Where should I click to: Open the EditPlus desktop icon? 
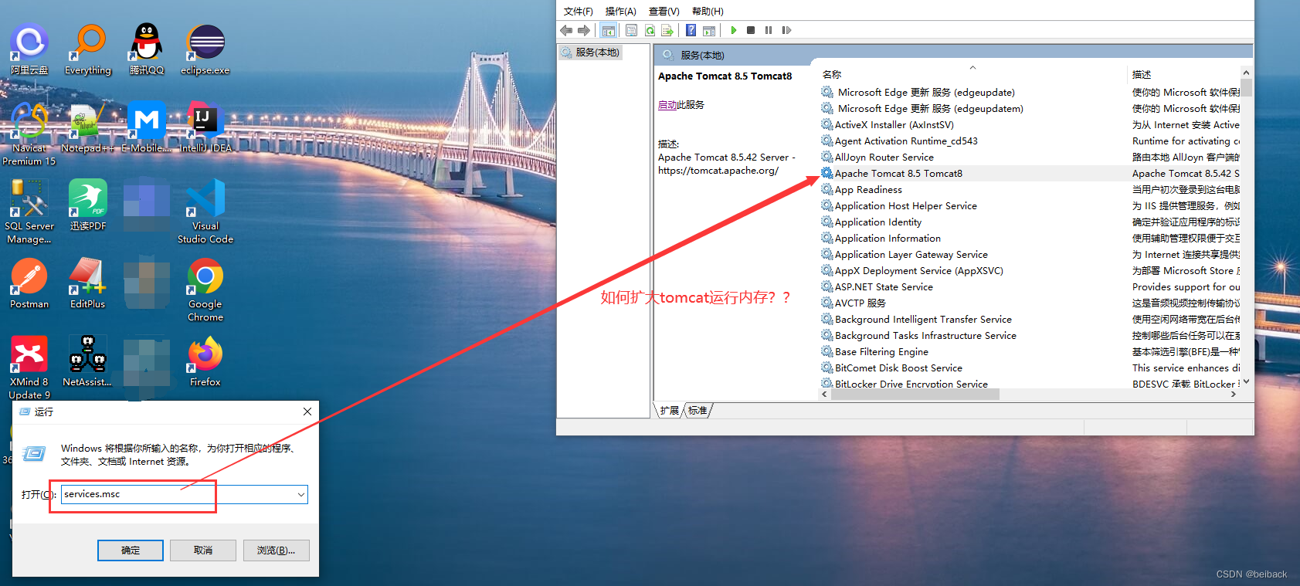(x=88, y=283)
